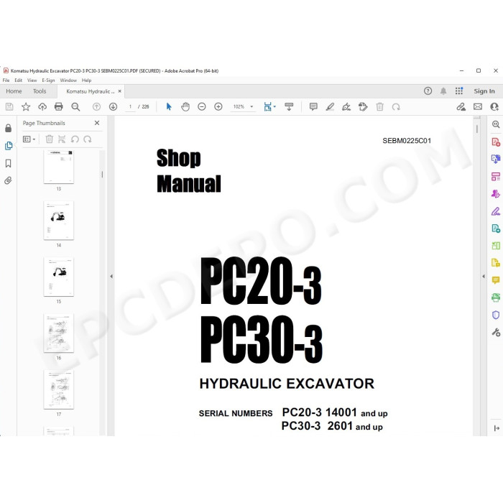Click the share with others icon

pyautogui.click(x=494, y=107)
